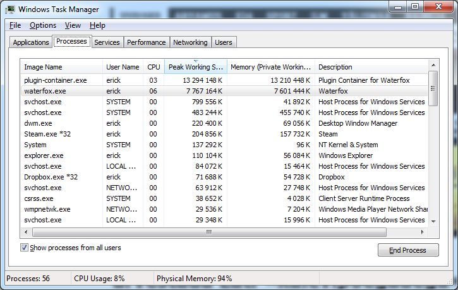This screenshot has height=290, width=458.
Task: Go to the Networking tab
Action: 190,42
